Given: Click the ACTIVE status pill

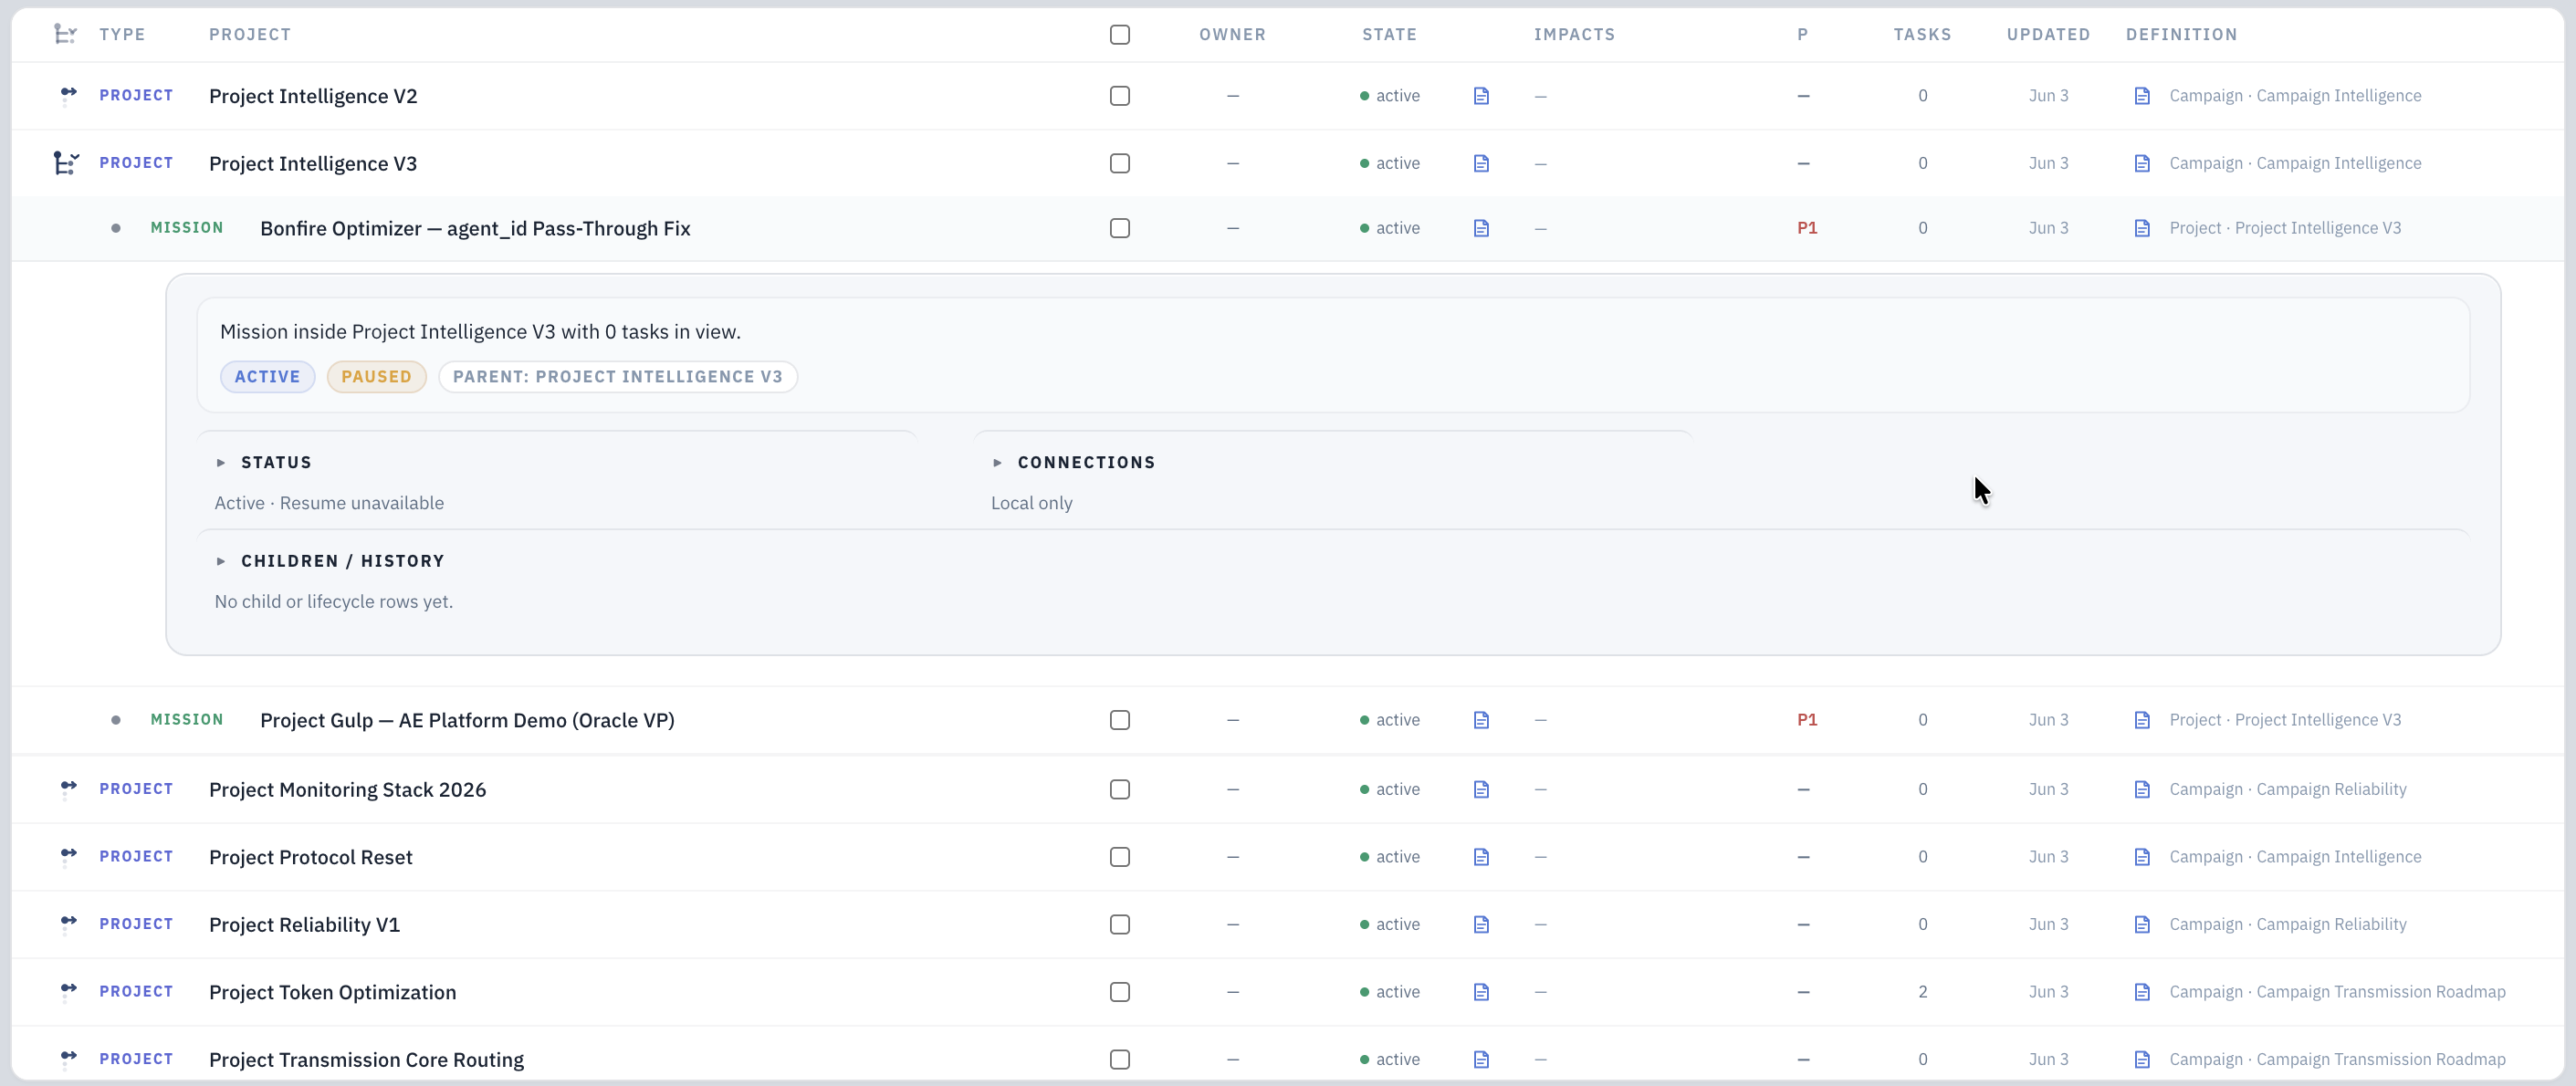Looking at the screenshot, I should pyautogui.click(x=267, y=377).
